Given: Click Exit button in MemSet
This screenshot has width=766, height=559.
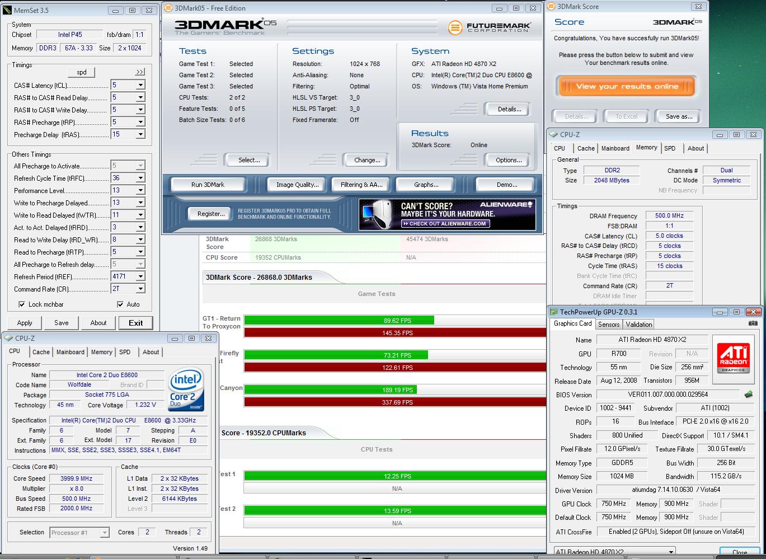Looking at the screenshot, I should 135,323.
